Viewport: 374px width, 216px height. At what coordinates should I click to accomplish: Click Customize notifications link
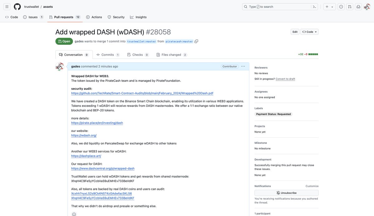point(312,186)
